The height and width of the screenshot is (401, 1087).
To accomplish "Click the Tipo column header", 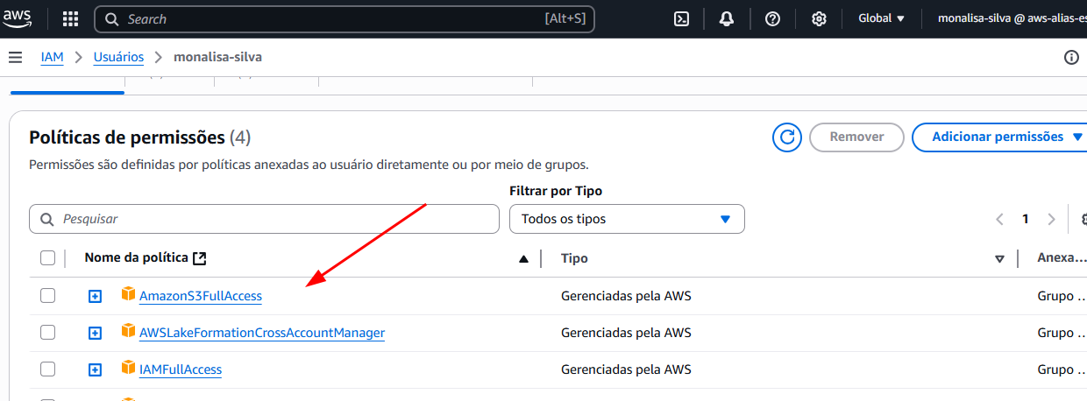I will pos(574,258).
